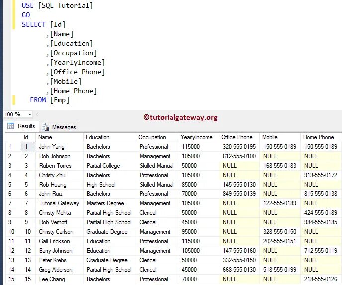This screenshot has width=342, height=285.
Task: Select office phone 849-555-0139 cell
Action: coord(239,194)
